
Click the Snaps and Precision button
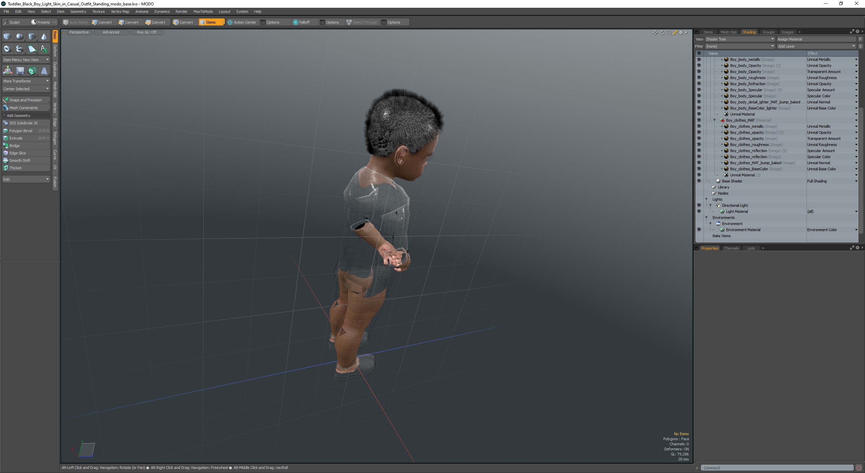[x=26, y=100]
